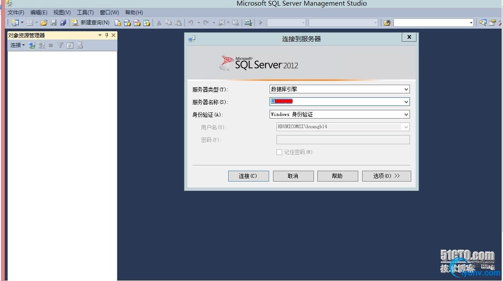
Task: Click the Object Explorer last toolbar icon
Action: [x=80, y=46]
